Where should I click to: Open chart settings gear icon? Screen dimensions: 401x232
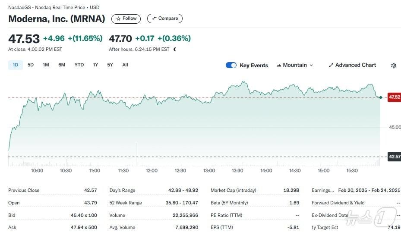click(x=394, y=66)
